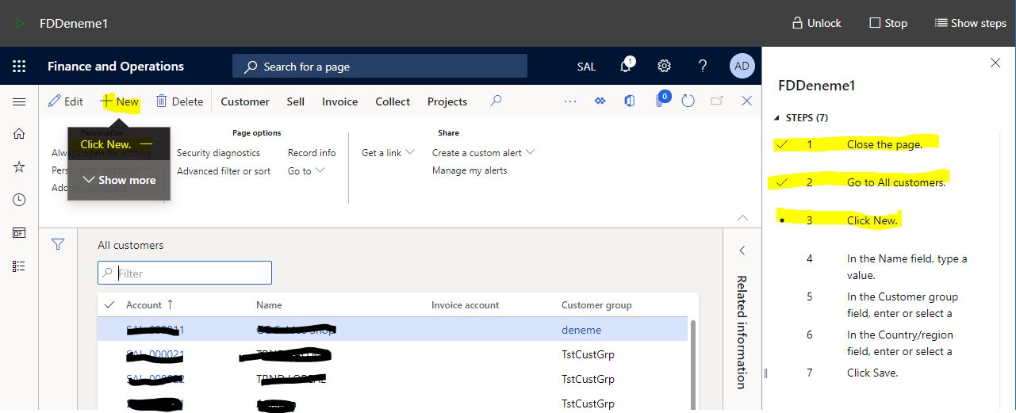Viewport: 1016px width, 413px height.
Task: Sort by the Account column header
Action: click(149, 304)
